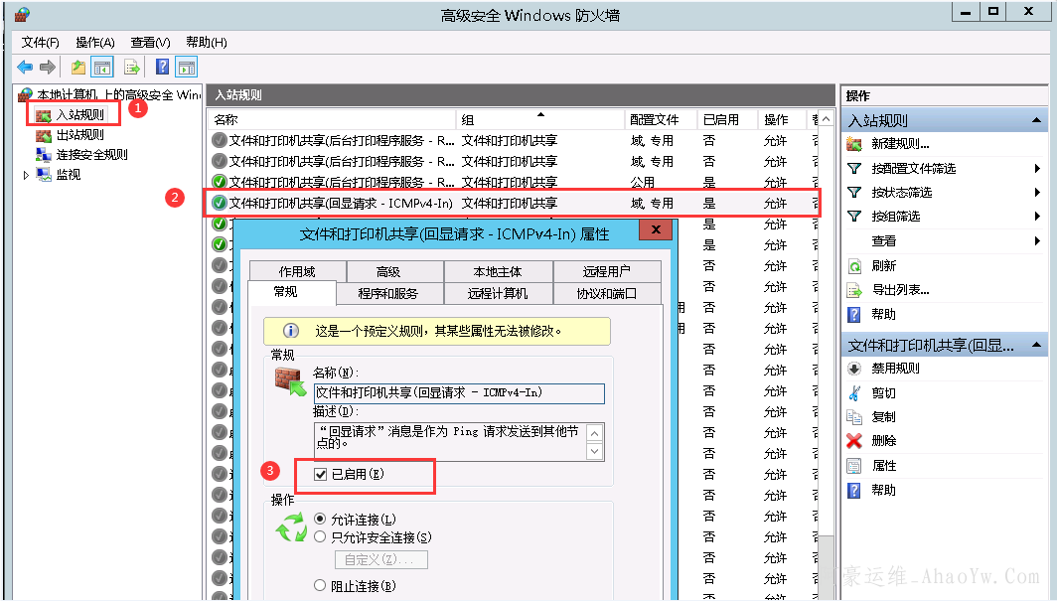Image resolution: width=1057 pixels, height=601 pixels.
Task: Click the Export list toolbar icon
Action: [x=131, y=67]
